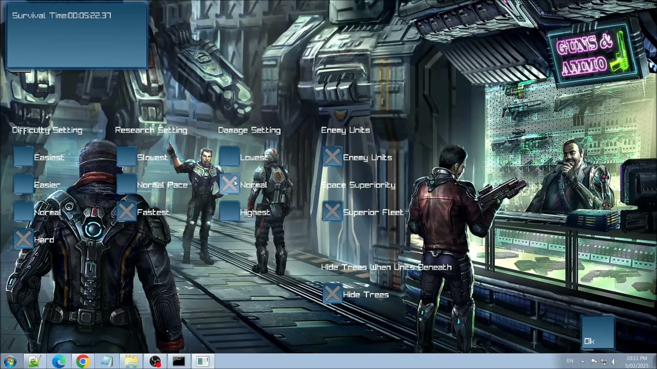Open the taskbar clock and date

coord(636,361)
